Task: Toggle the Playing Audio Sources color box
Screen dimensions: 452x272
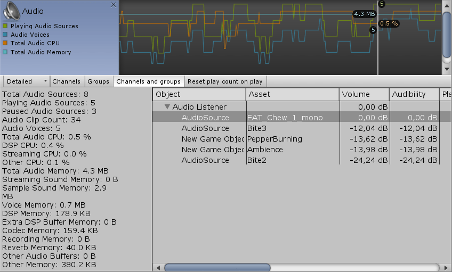Action: click(x=5, y=26)
